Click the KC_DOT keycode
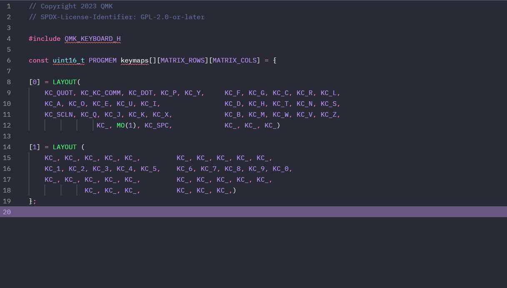 coord(141,93)
